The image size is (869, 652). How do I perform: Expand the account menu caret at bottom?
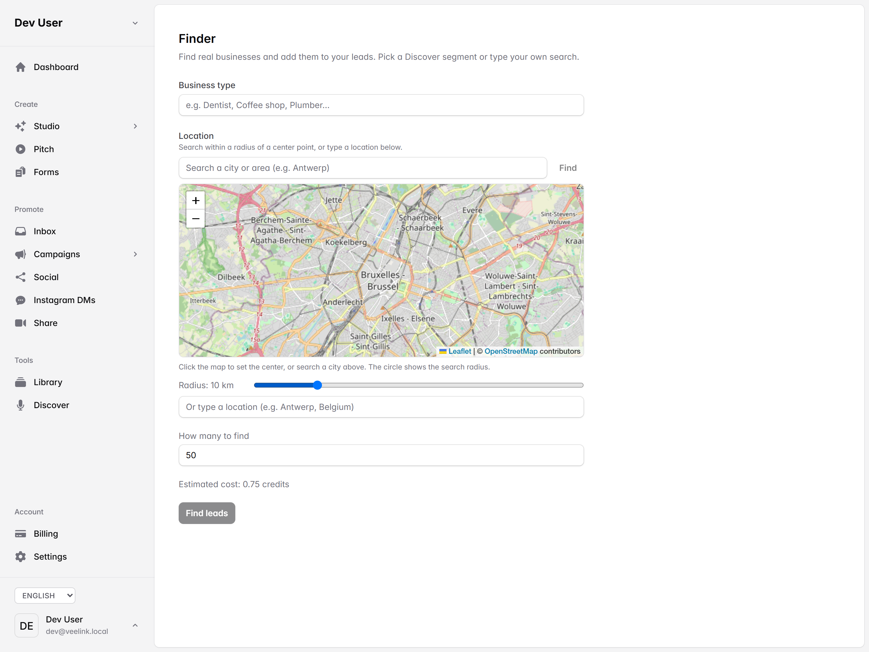(135, 625)
